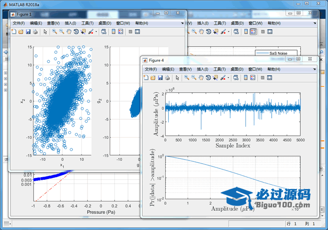Open 查看(V) menu in Figure 1
Image resolution: width=328 pixels, height=230 pixels.
53,23
